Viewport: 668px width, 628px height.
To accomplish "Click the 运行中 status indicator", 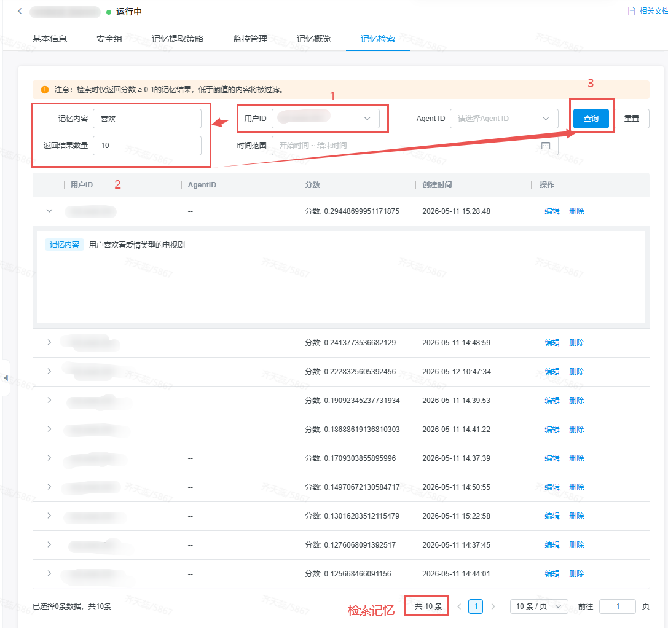I will (124, 12).
